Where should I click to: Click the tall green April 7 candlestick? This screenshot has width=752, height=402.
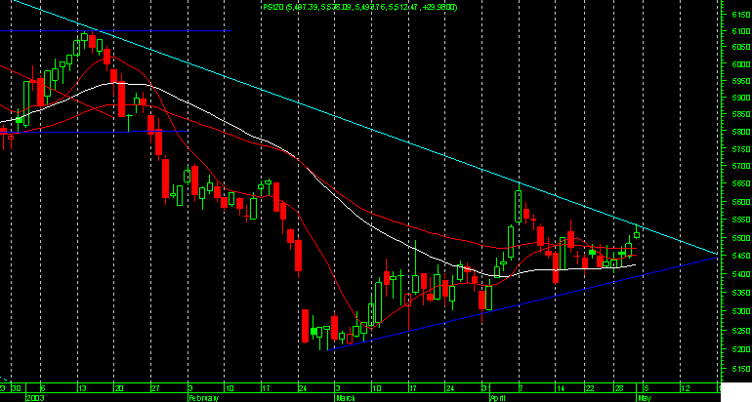(519, 206)
